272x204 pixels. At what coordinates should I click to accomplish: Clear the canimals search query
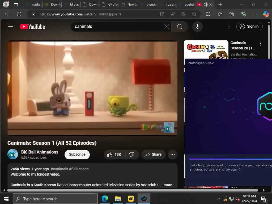coord(167,27)
